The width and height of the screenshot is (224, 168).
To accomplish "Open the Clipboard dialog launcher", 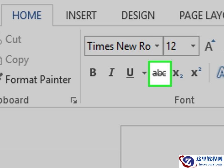I will 74,100.
